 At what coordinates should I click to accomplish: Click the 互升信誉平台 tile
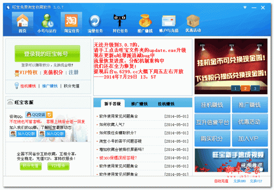212,122
